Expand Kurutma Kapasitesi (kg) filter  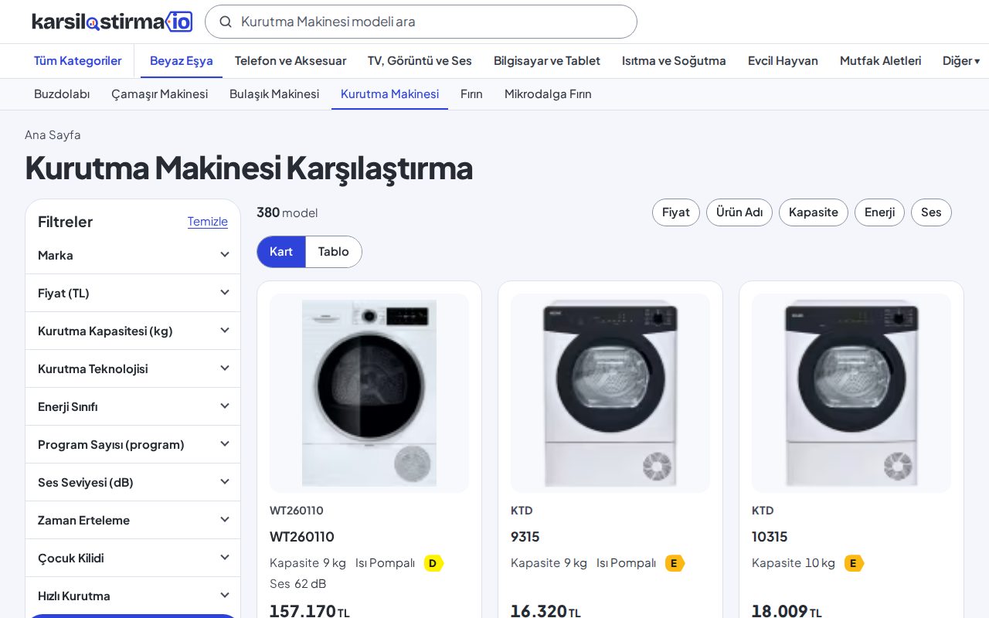pyautogui.click(x=133, y=331)
